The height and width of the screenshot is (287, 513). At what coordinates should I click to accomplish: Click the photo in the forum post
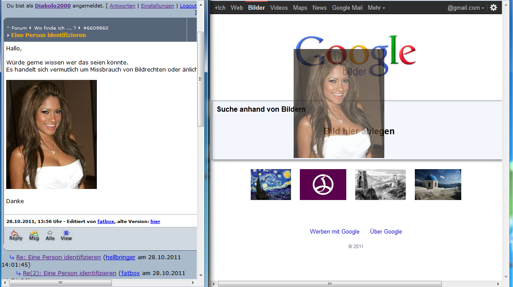51,134
